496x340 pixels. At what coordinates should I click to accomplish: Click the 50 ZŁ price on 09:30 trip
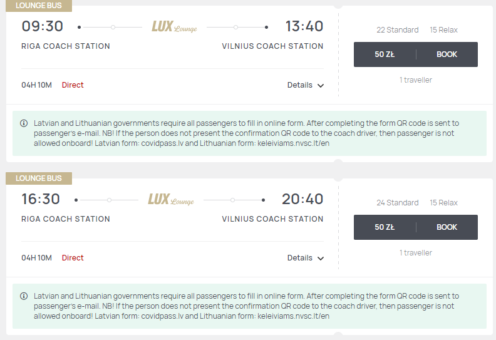(x=385, y=54)
